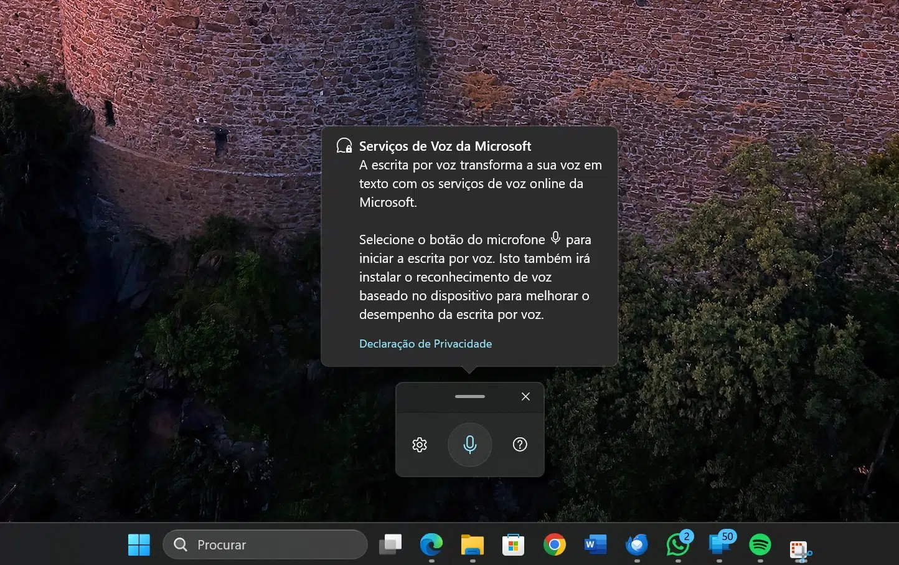899x565 pixels.
Task: Open Microsoft Word from the taskbar
Action: click(x=596, y=545)
